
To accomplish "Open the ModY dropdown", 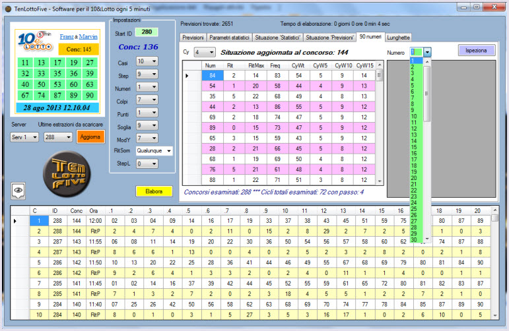I will 147,138.
